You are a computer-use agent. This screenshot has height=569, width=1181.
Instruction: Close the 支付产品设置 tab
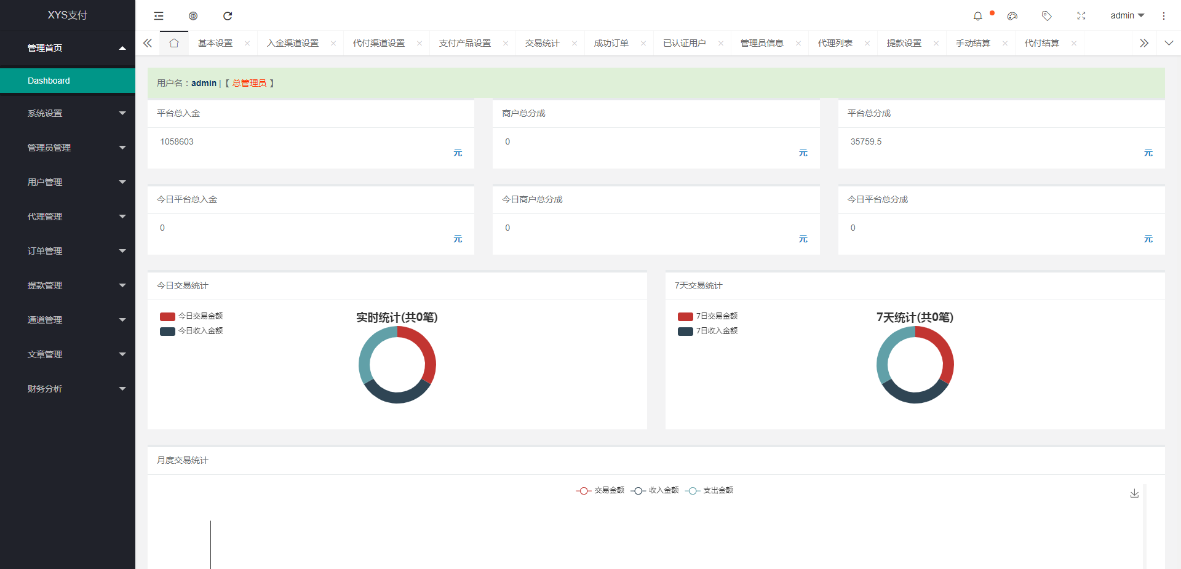coord(506,43)
